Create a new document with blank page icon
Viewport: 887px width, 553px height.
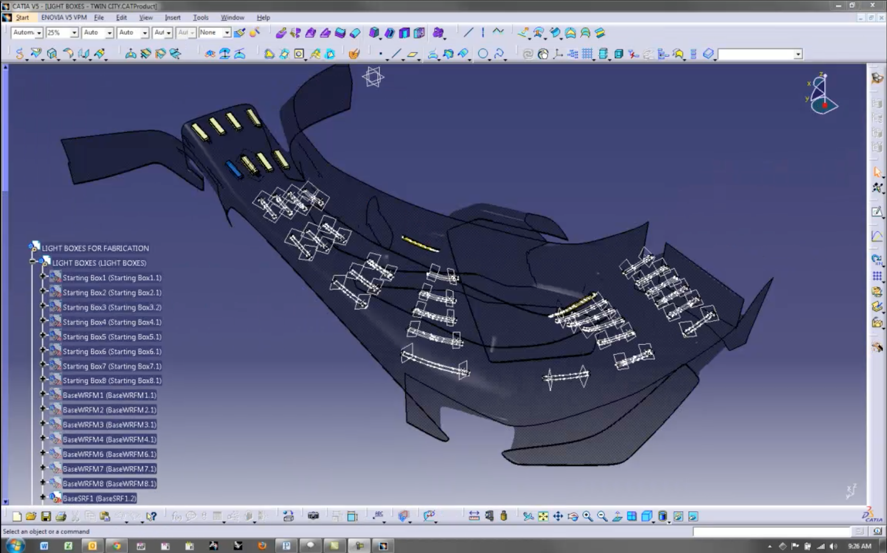pyautogui.click(x=17, y=516)
